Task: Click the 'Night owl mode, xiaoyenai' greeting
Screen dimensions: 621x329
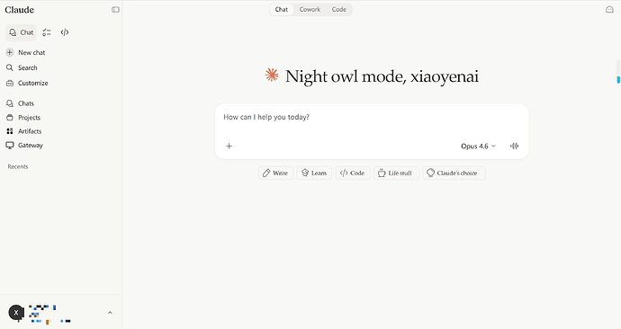Action: (x=382, y=76)
